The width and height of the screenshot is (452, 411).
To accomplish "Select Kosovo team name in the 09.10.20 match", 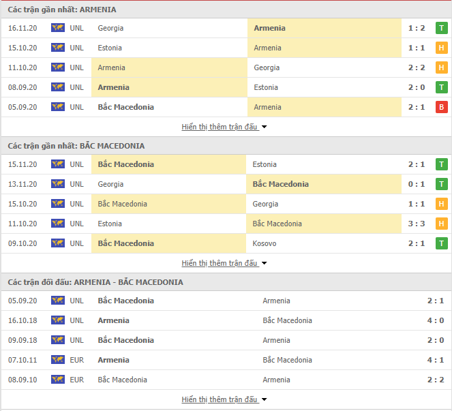I will pyautogui.click(x=265, y=243).
